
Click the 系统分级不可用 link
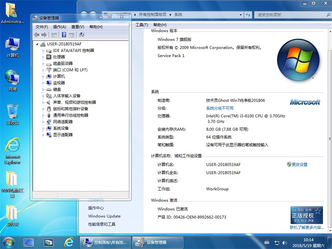(220, 108)
